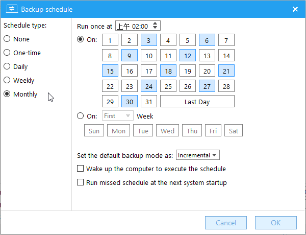Expand the First week dropdown
306x235 pixels.
point(118,116)
